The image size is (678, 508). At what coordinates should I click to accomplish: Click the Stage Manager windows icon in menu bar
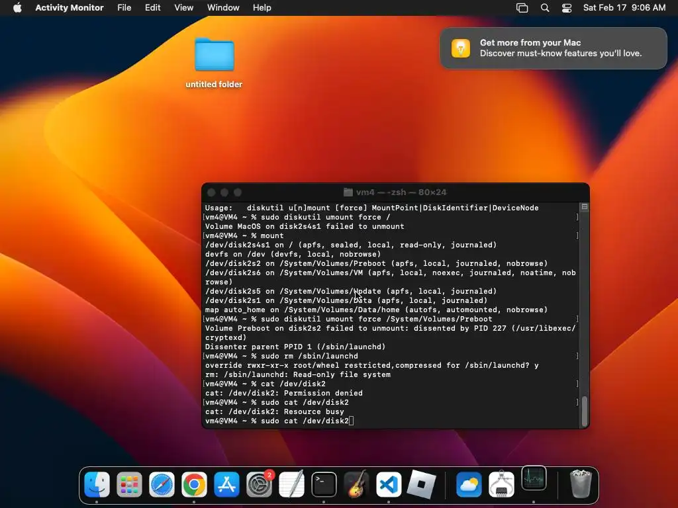[x=522, y=7]
